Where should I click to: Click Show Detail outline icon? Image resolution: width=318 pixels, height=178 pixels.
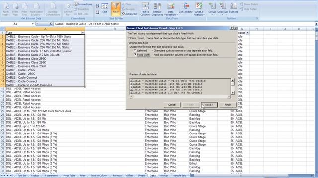tap(249, 4)
